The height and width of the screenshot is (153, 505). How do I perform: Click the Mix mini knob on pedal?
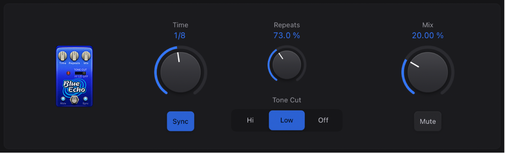(x=86, y=56)
